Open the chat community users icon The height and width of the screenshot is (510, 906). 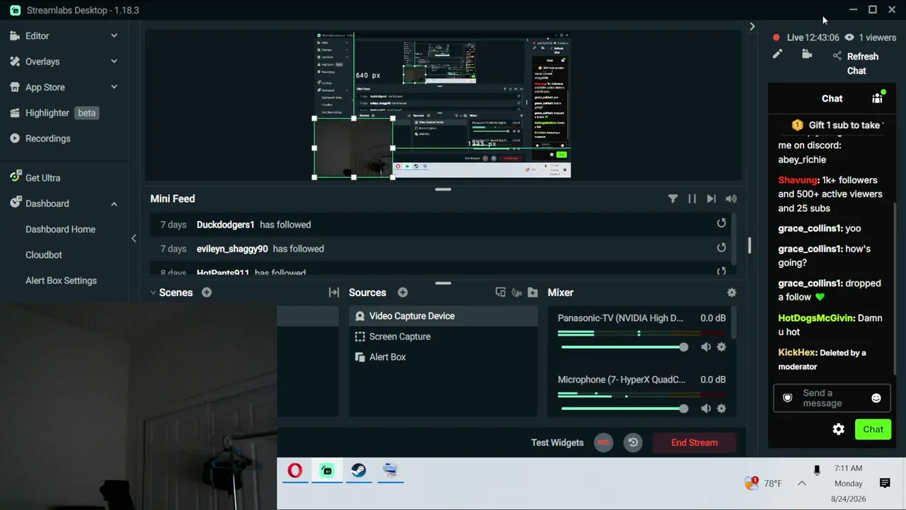click(878, 98)
